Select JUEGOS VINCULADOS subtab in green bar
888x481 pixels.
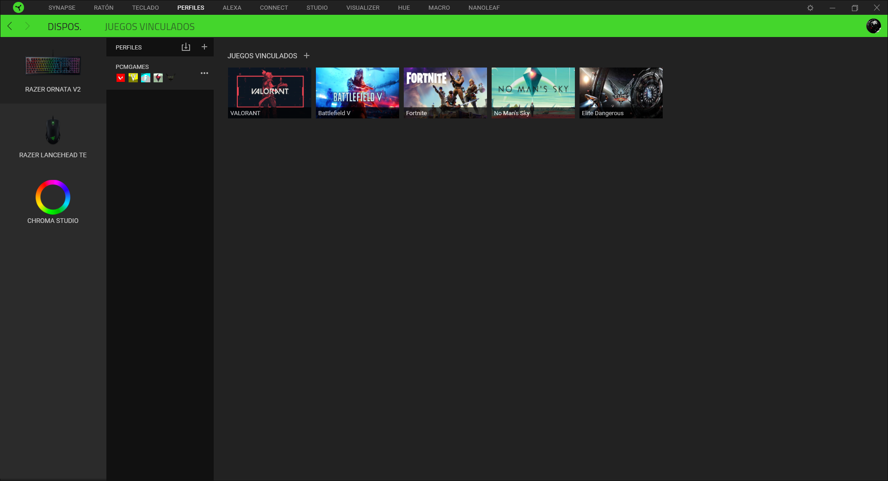[149, 27]
